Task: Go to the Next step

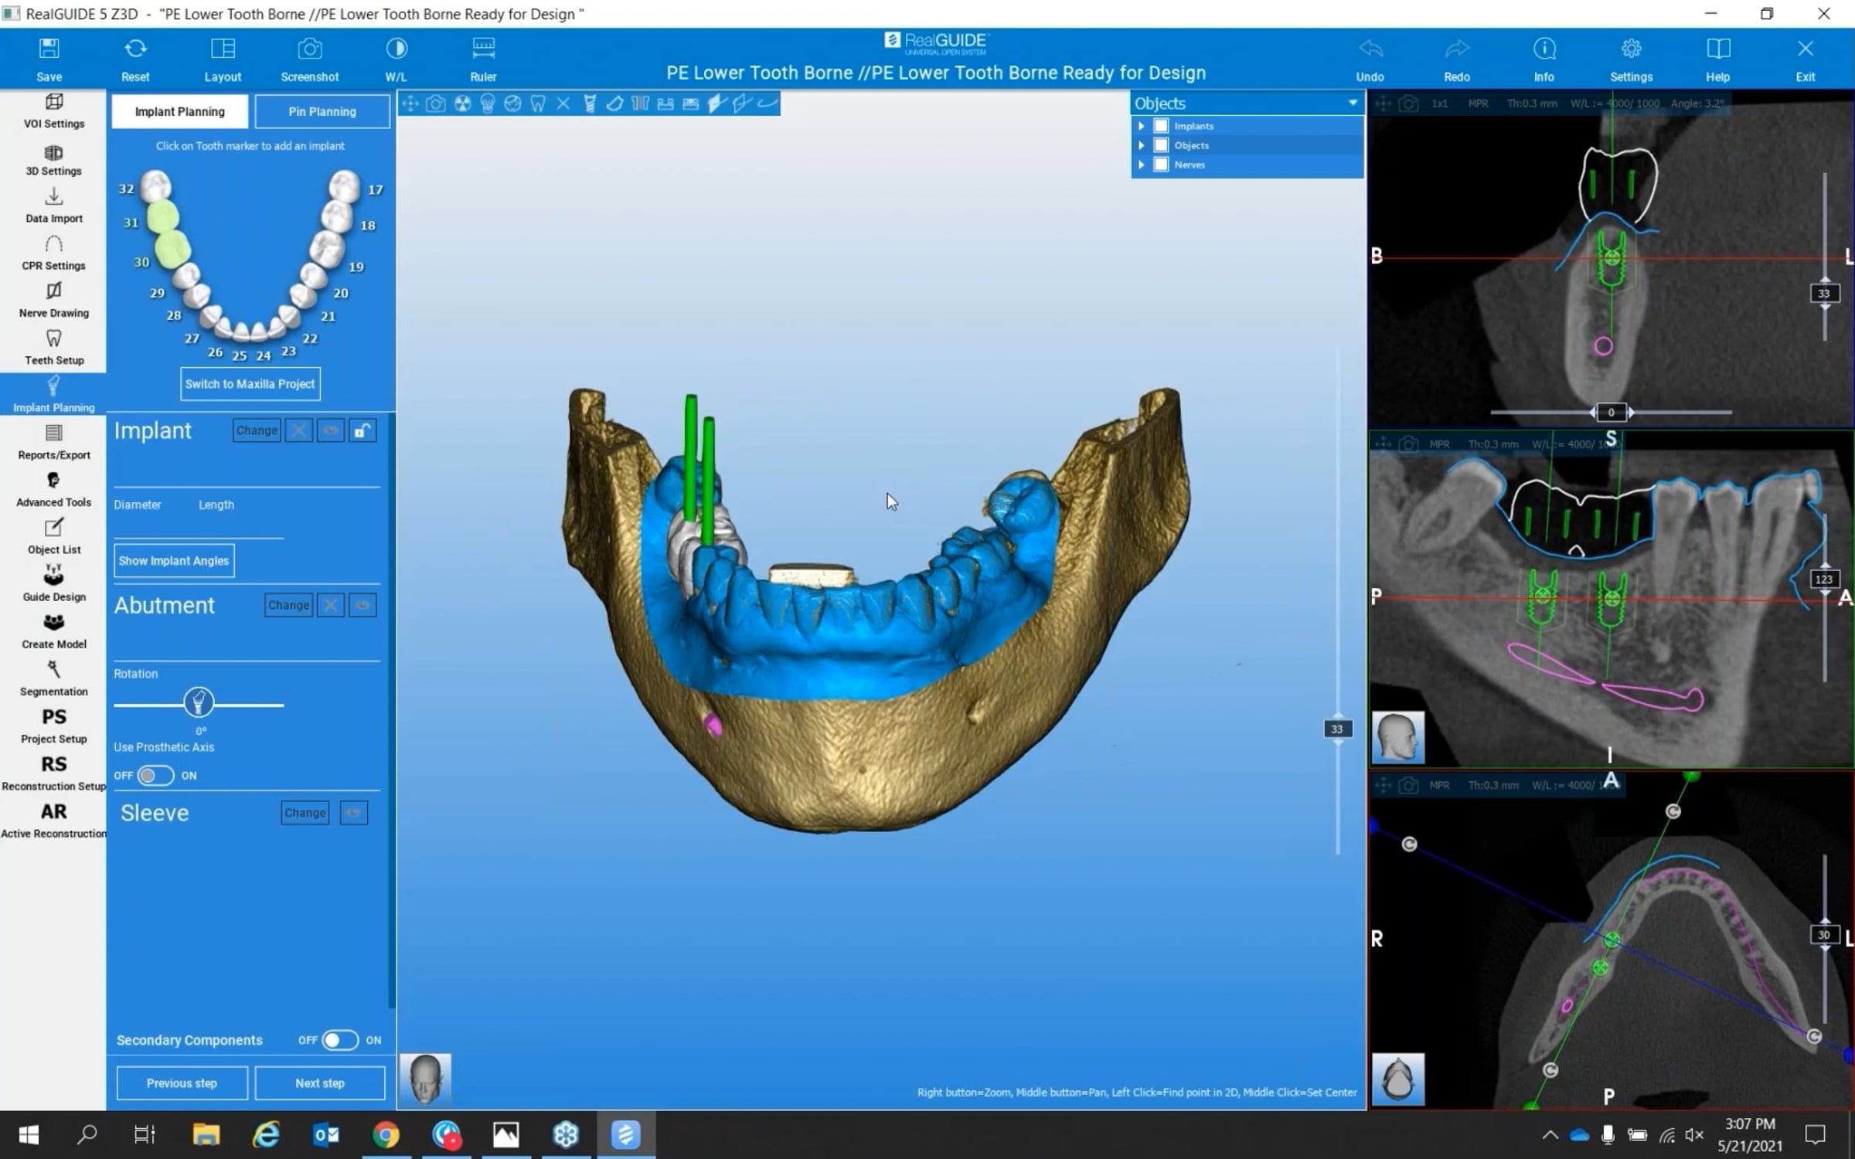Action: coord(320,1083)
